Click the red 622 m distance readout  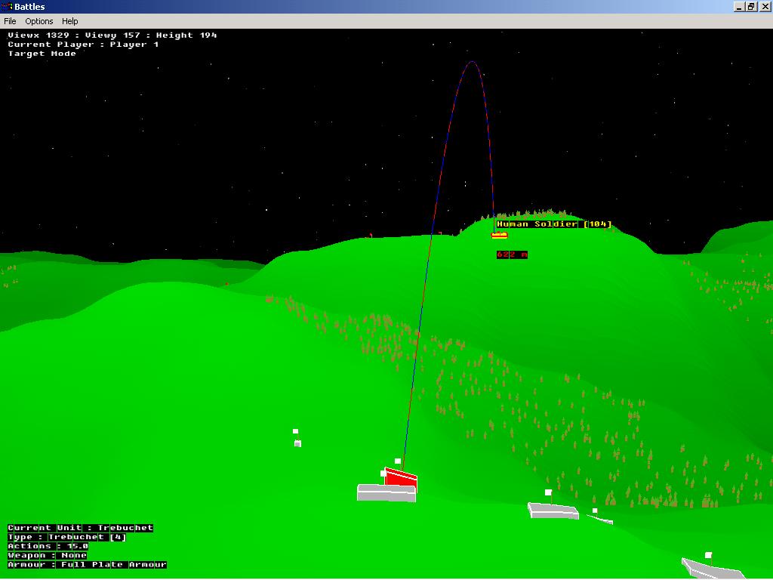pos(512,255)
